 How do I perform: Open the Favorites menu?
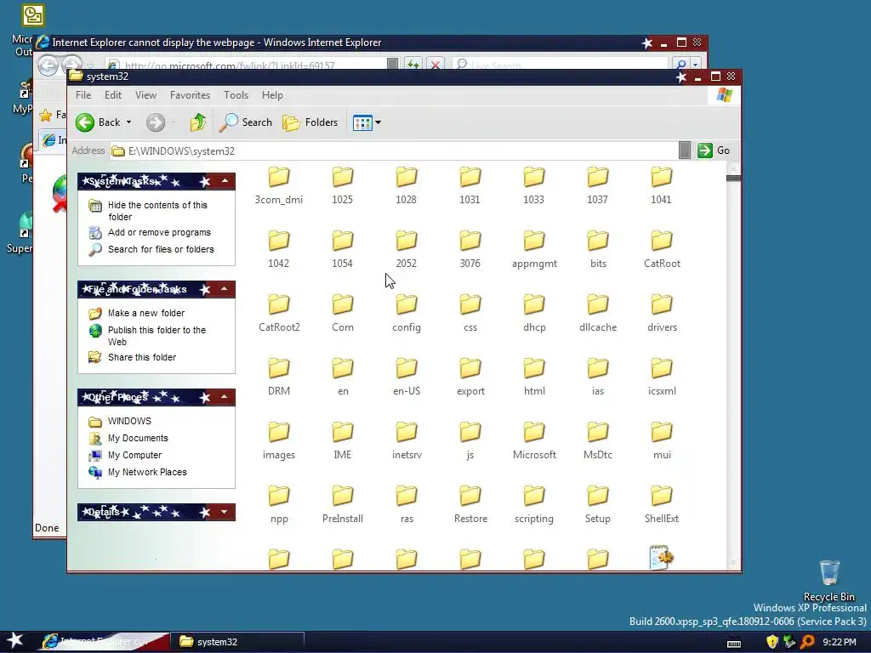[190, 95]
